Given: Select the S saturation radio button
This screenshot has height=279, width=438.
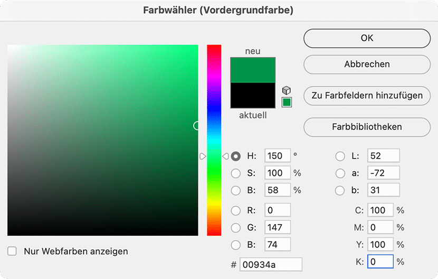Looking at the screenshot, I should click(236, 173).
